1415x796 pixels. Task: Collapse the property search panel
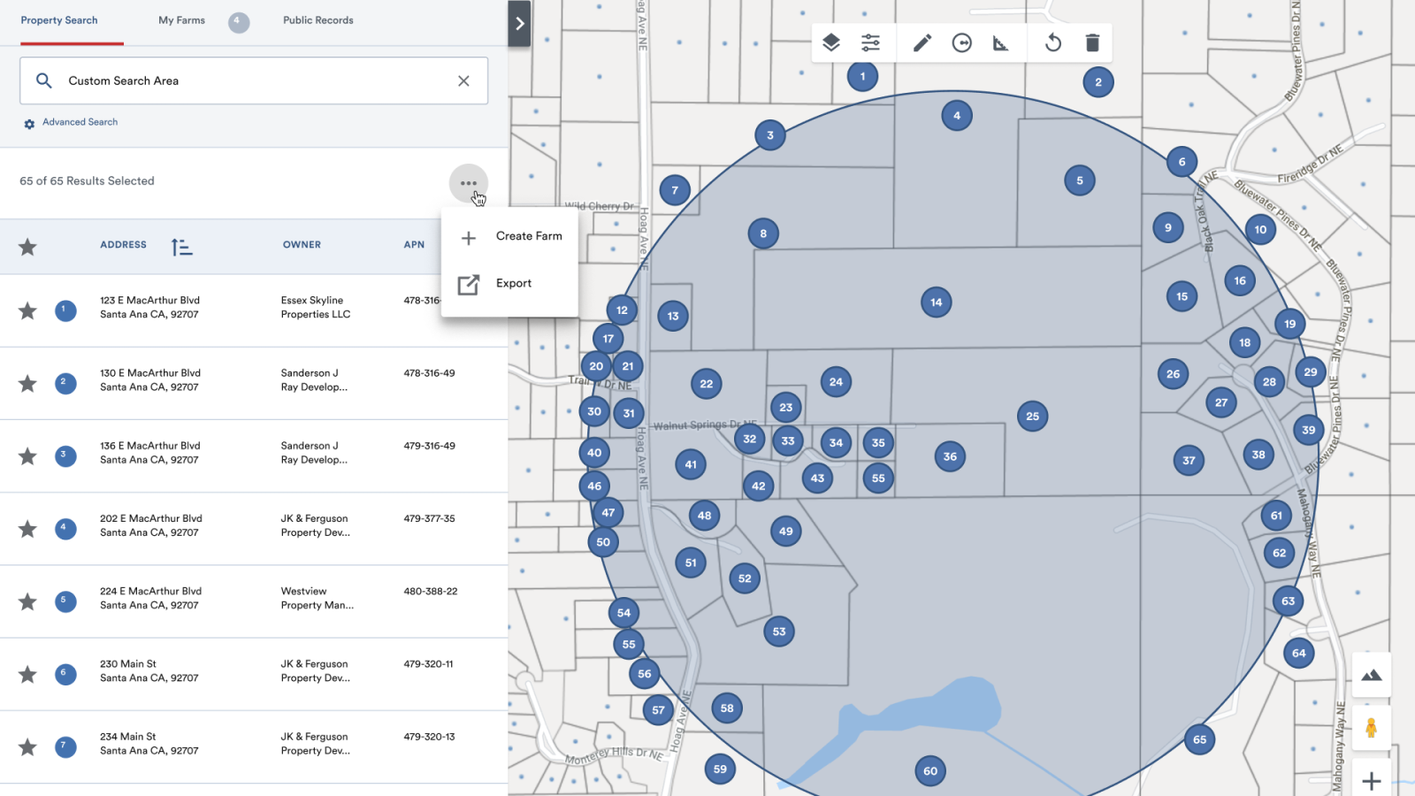click(x=519, y=24)
